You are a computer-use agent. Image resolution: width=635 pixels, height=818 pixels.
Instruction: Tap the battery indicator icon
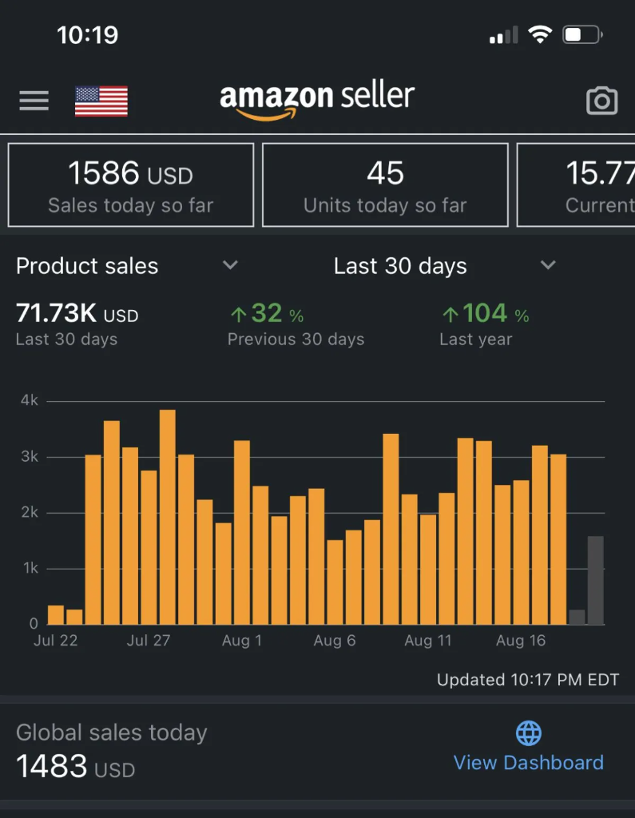(583, 35)
